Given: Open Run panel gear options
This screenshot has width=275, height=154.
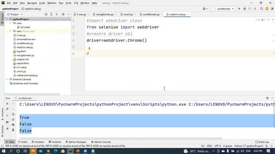Looking at the screenshot, I should [267, 98].
